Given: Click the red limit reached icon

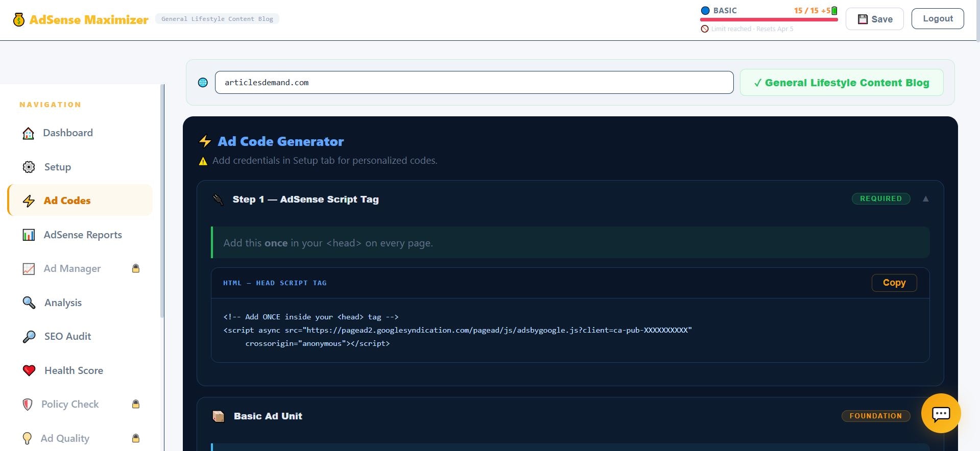Looking at the screenshot, I should click(x=705, y=29).
